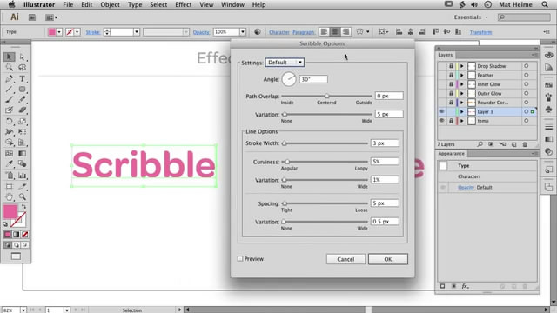Select the Zoom tool in toolbox
Image resolution: width=557 pixels, height=313 pixels.
point(22,197)
